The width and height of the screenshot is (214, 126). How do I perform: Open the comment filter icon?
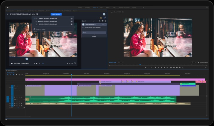click(103, 21)
